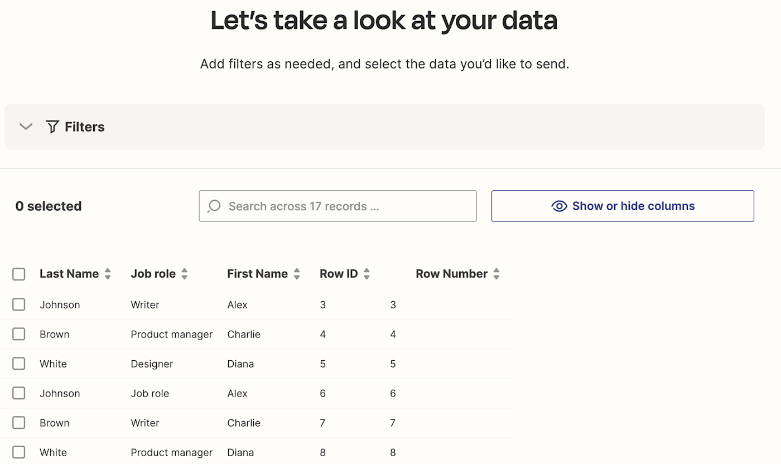
Task: Tick the Brown Product manager row checkbox
Action: click(19, 334)
